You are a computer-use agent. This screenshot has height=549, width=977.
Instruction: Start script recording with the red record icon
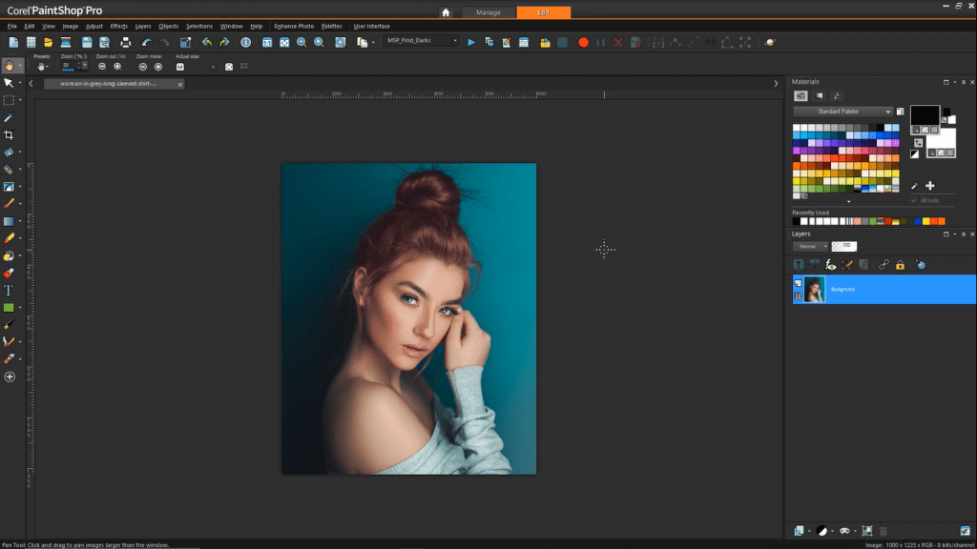pos(583,42)
